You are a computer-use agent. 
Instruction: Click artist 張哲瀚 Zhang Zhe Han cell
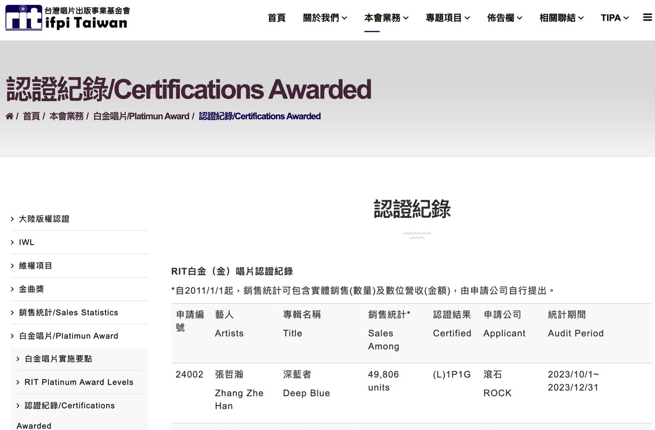(239, 390)
